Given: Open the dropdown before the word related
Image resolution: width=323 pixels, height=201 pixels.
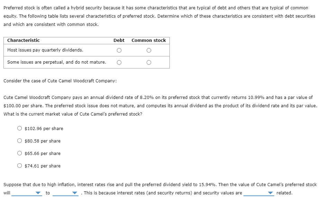Looking at the screenshot, I should (x=270, y=193).
